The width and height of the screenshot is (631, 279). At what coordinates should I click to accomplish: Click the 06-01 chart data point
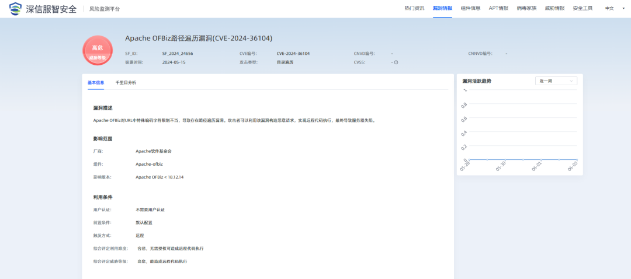point(541,159)
